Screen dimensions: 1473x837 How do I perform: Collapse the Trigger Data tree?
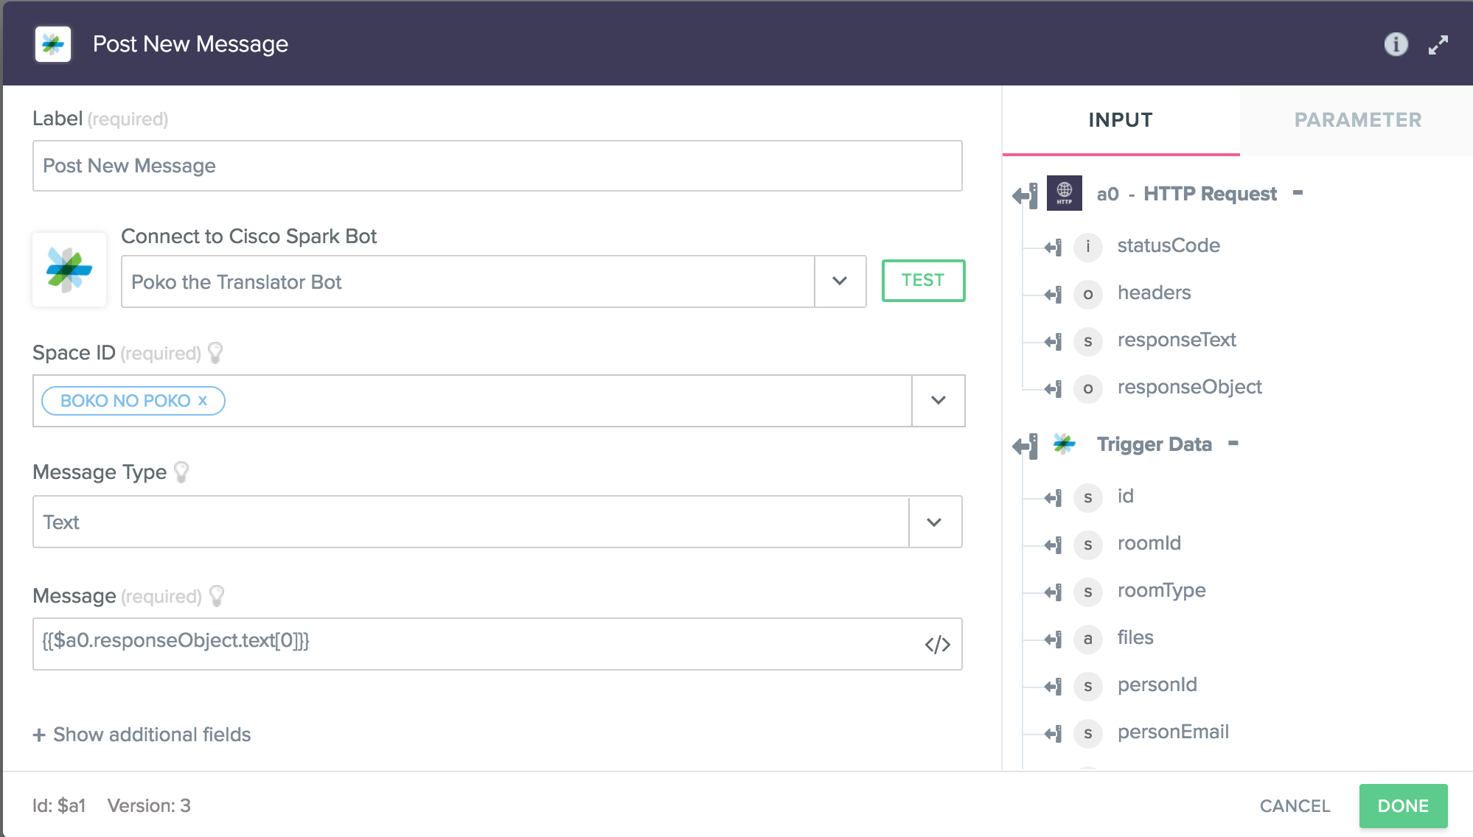[x=1233, y=444]
